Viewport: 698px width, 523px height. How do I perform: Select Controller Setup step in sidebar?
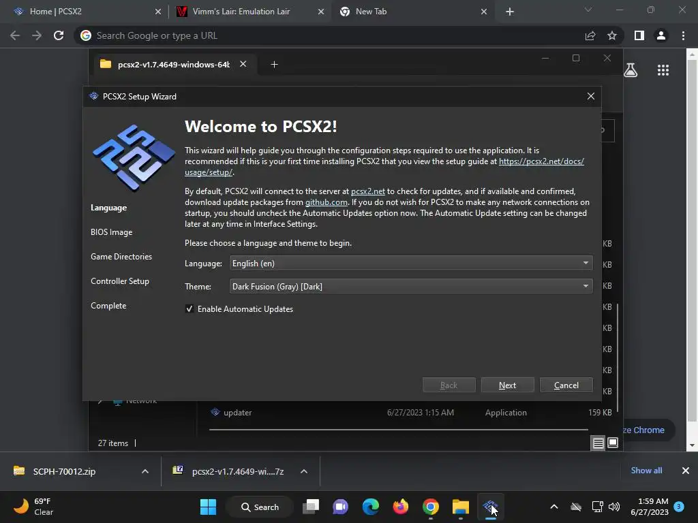120,281
